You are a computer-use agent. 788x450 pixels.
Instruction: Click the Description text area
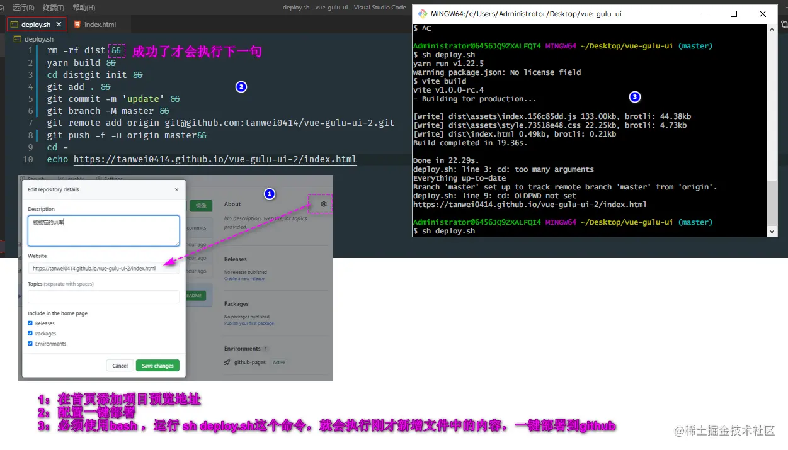coord(103,230)
